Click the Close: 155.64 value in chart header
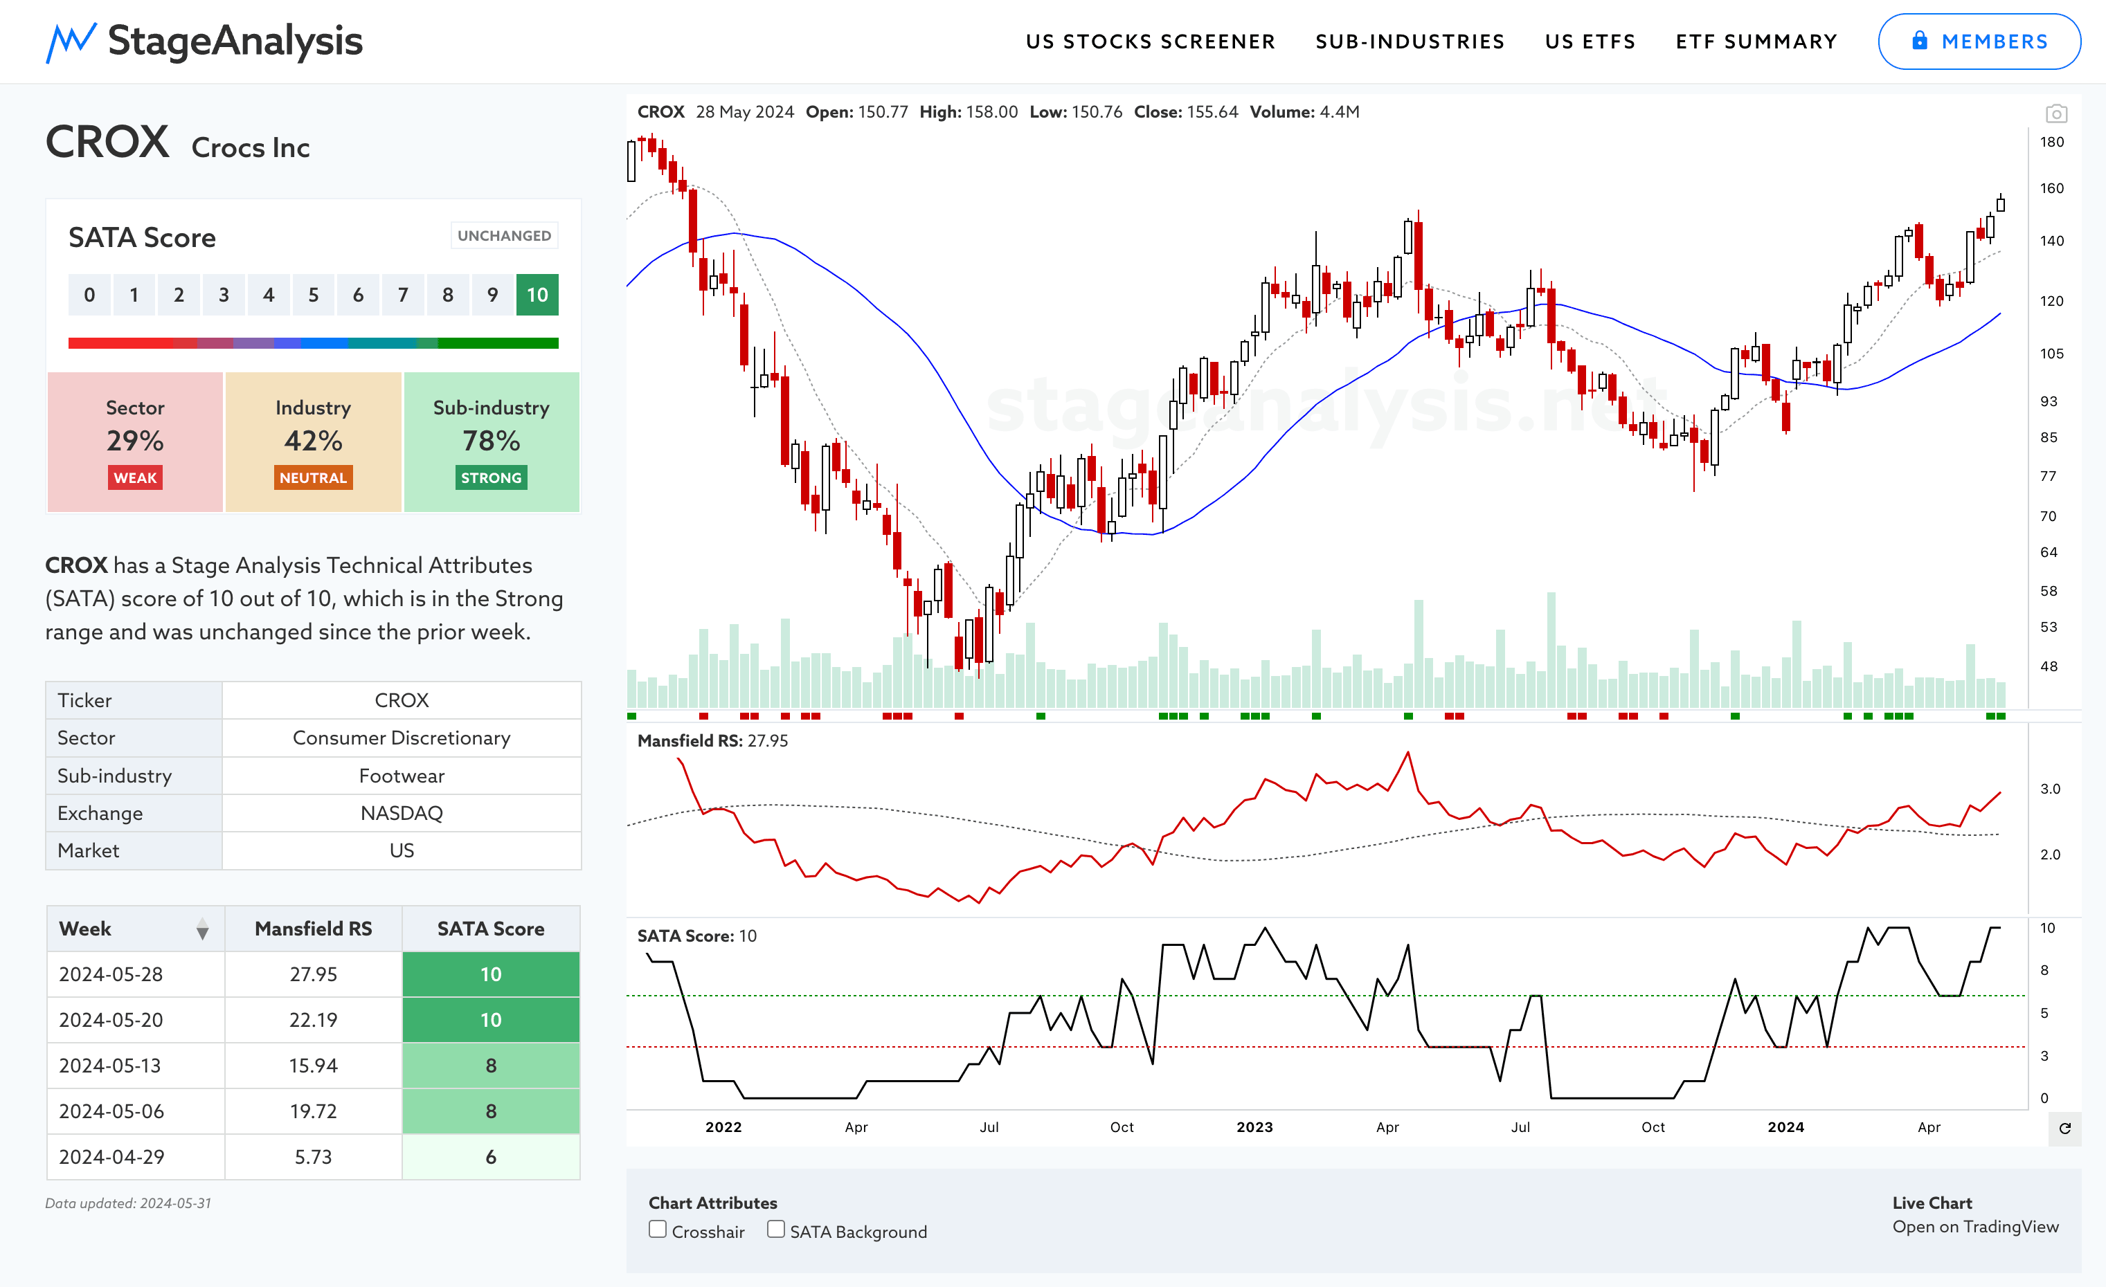Viewport: 2106px width, 1287px height. click(1185, 112)
